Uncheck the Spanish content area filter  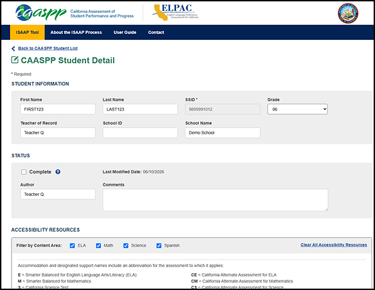[x=159, y=245]
